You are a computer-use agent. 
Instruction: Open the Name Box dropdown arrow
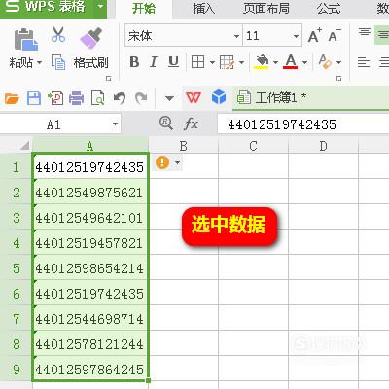[115, 124]
